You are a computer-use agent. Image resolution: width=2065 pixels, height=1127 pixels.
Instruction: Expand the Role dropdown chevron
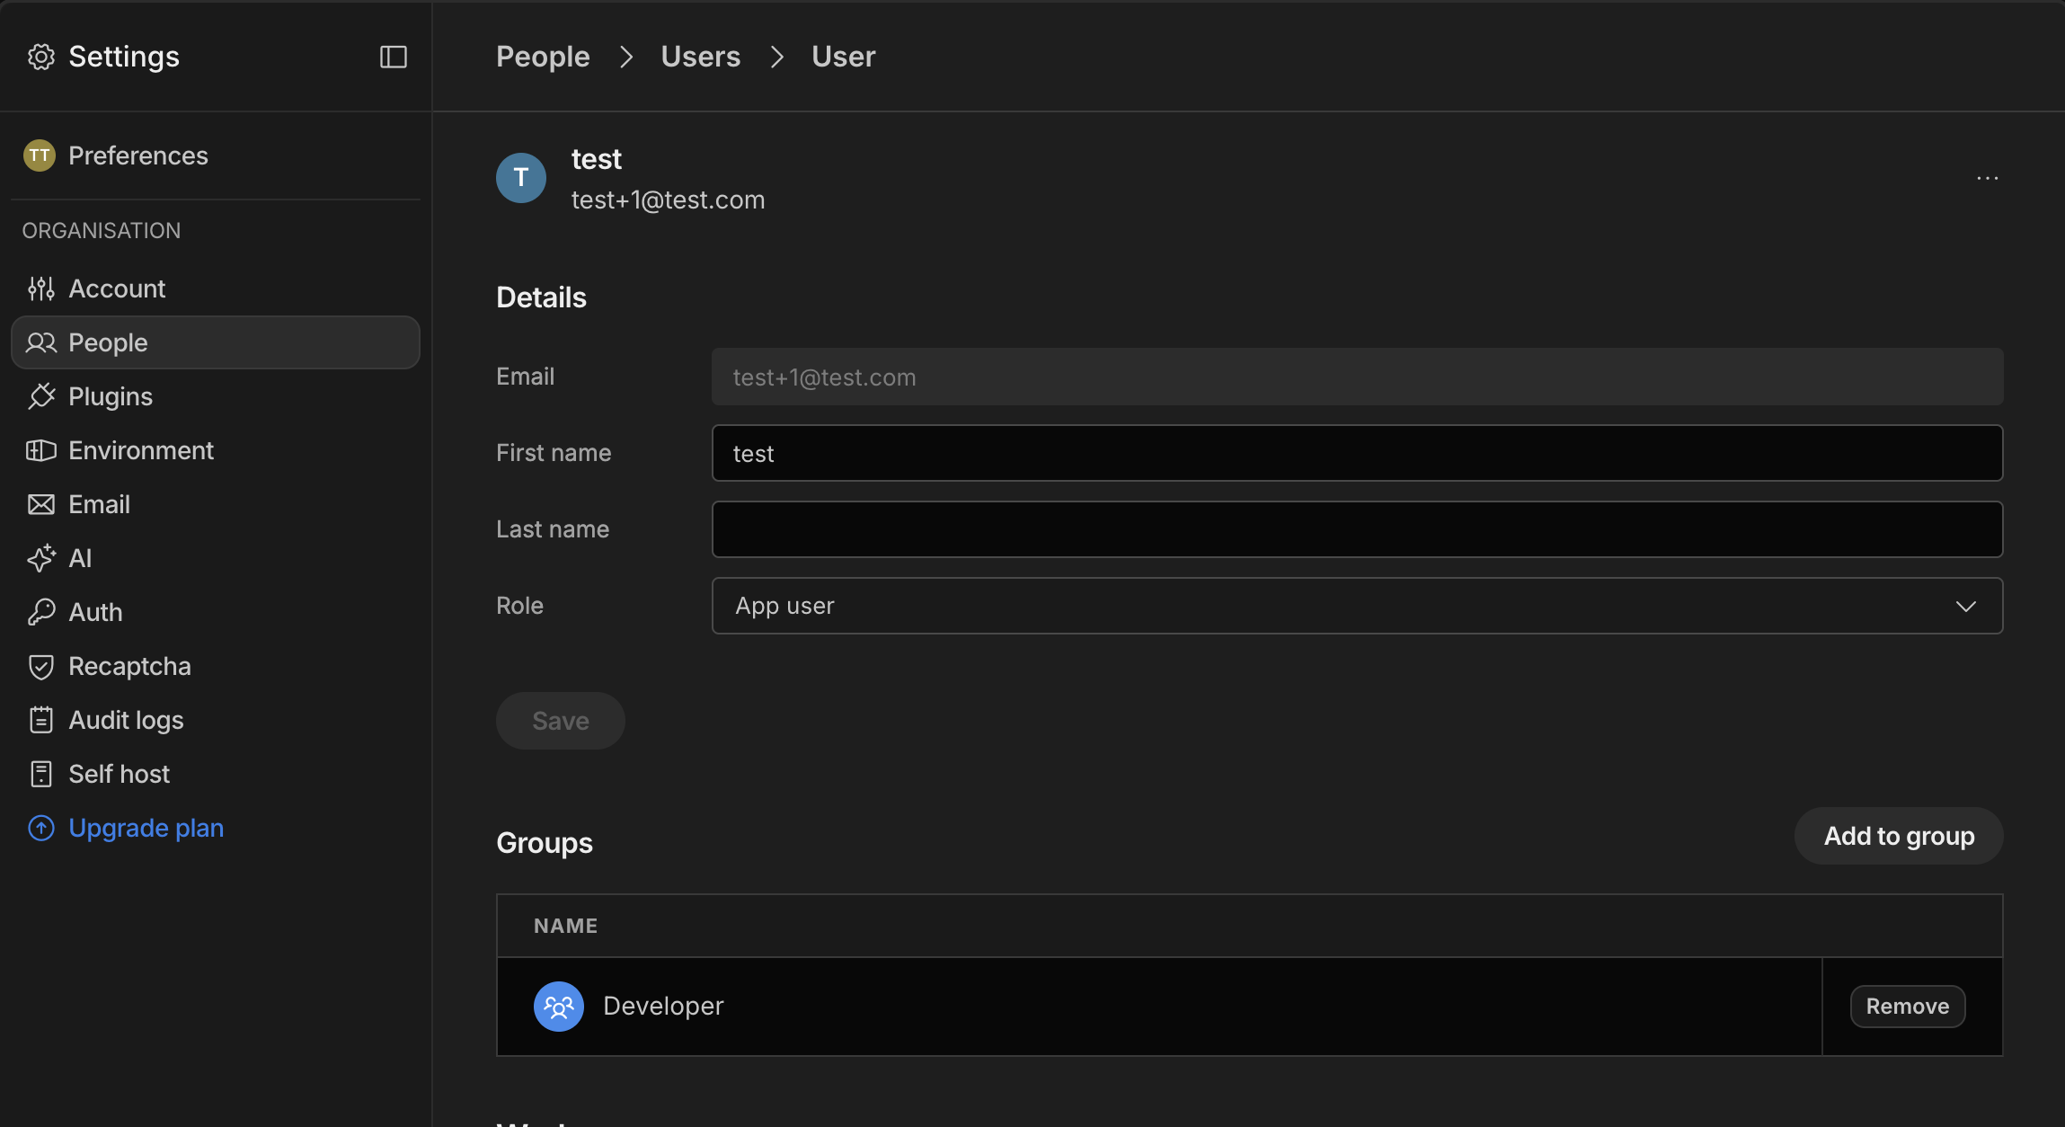pos(1965,606)
